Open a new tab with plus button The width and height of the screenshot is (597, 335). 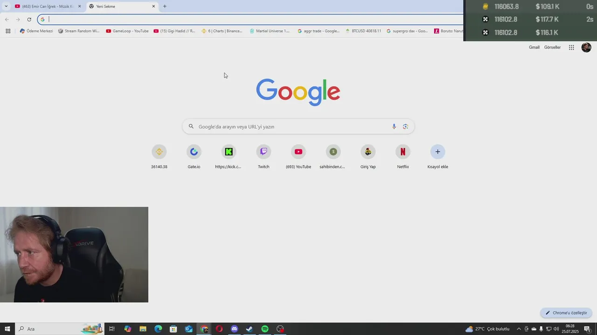coord(165,7)
